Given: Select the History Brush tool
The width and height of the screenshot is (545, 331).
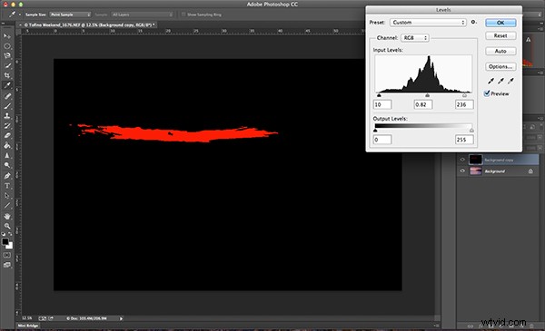Looking at the screenshot, I should point(7,126).
